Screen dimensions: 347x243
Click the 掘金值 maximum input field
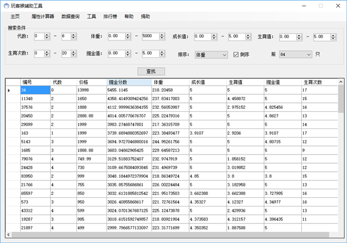(154, 54)
